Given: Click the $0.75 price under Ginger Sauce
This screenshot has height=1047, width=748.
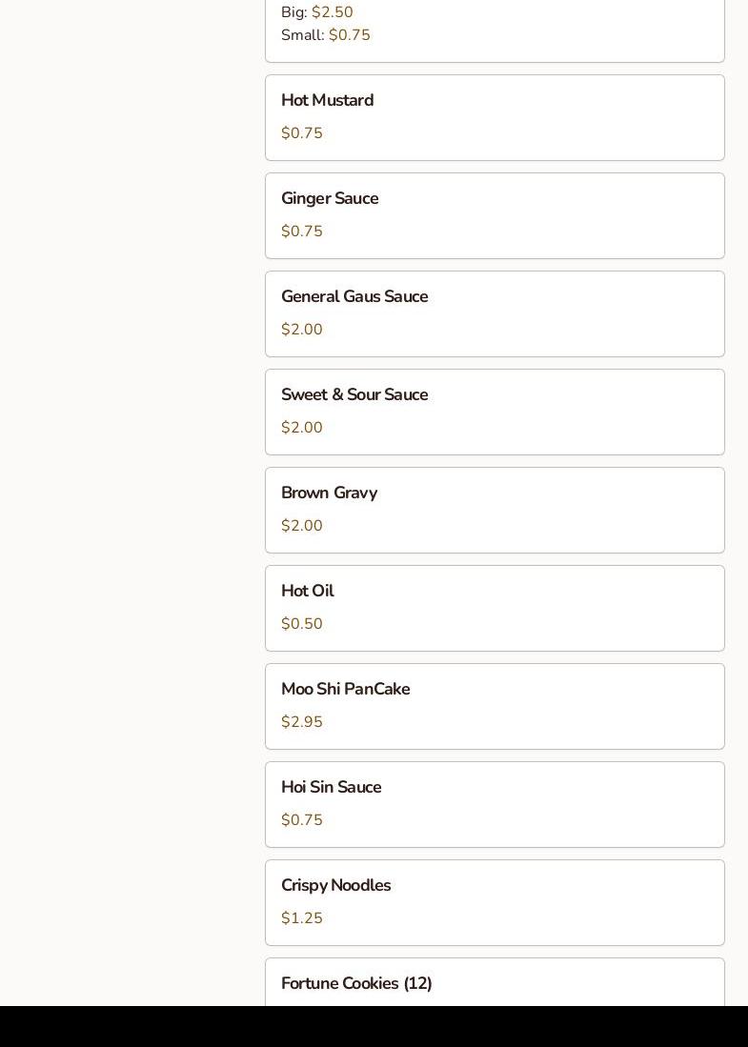Looking at the screenshot, I should [302, 232].
